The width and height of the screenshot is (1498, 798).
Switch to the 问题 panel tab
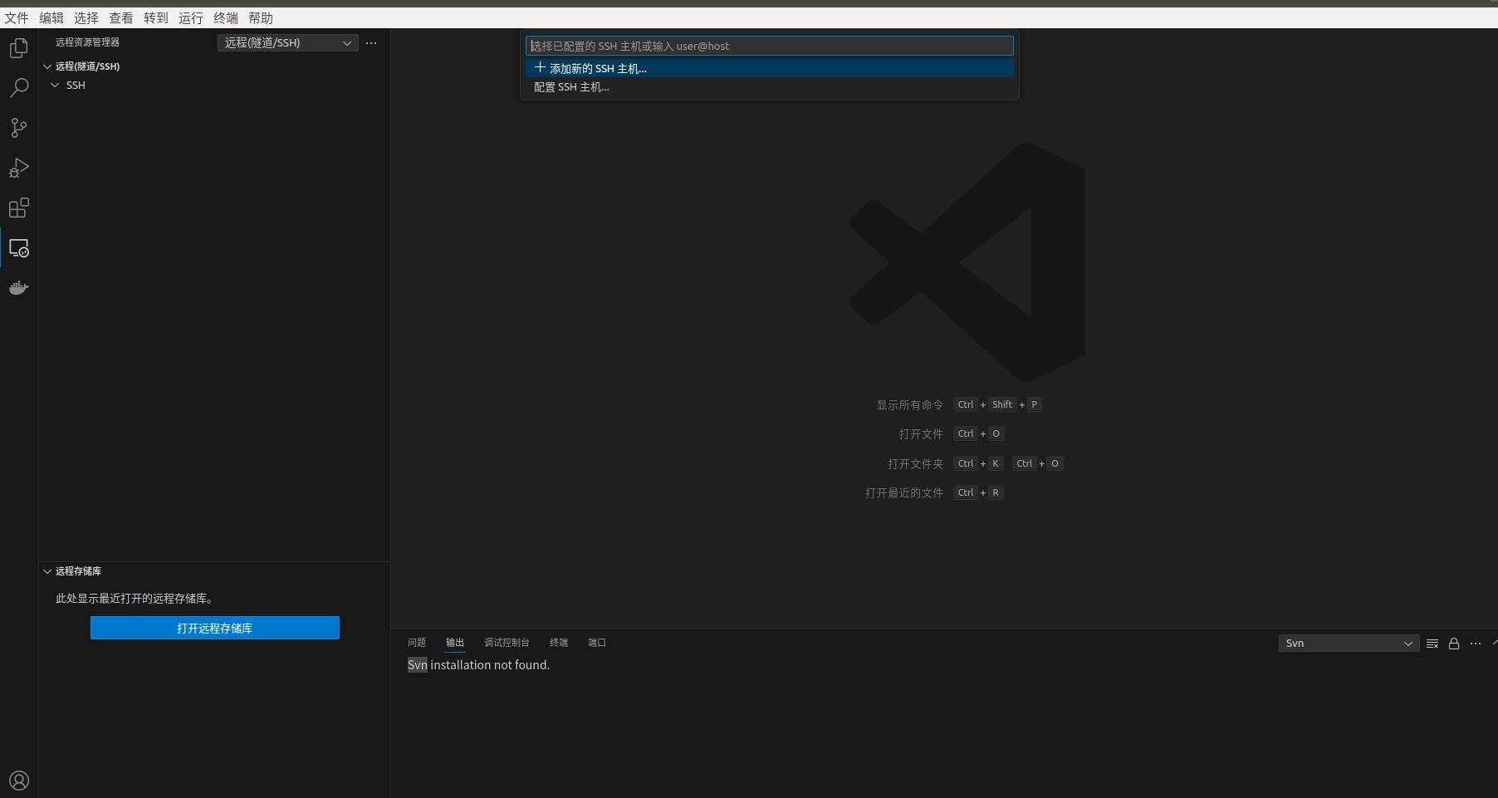pos(417,643)
